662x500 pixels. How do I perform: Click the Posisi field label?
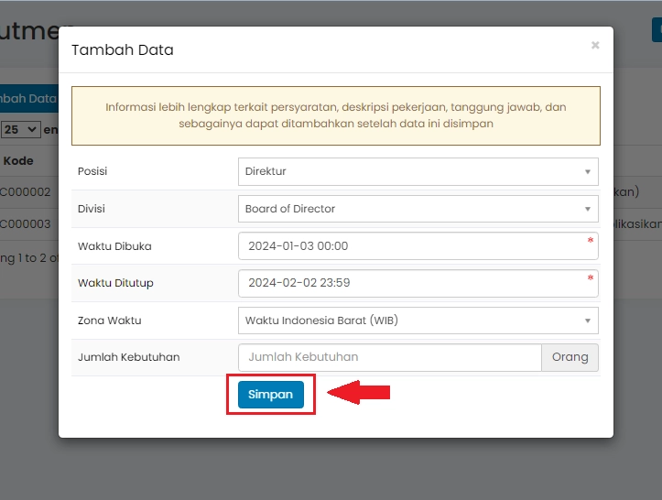pyautogui.click(x=92, y=171)
